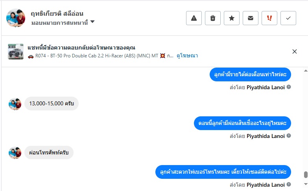Click the BT-50 ad thumbnail
The width and height of the screenshot is (308, 191).
coord(16,51)
